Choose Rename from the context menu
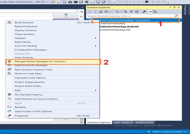 [52, 107]
